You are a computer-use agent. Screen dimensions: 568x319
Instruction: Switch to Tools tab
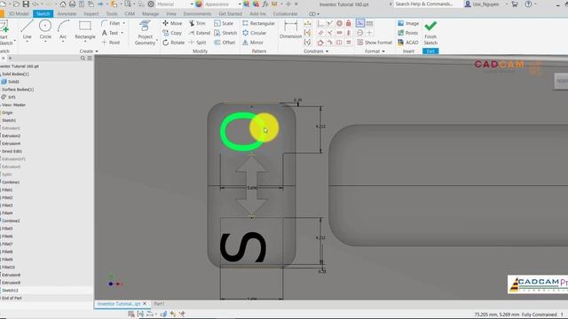click(x=112, y=14)
